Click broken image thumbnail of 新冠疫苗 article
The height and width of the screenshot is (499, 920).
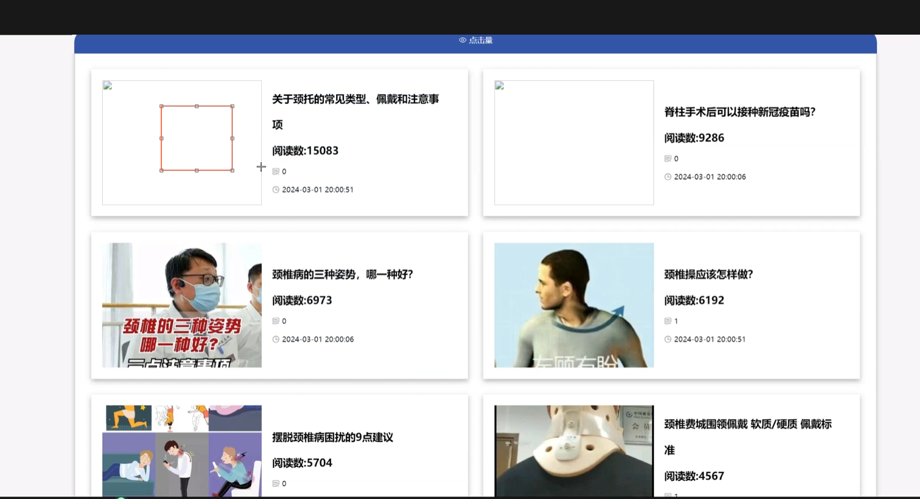point(574,143)
